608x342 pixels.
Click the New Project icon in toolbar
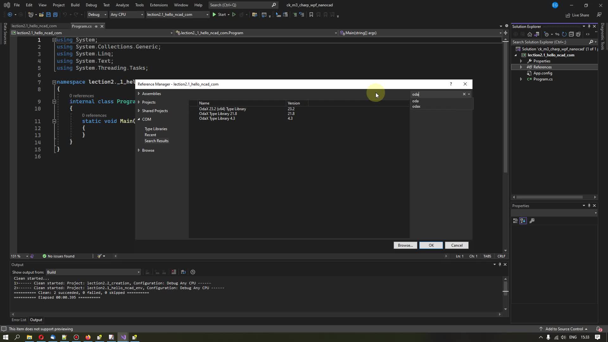(31, 15)
